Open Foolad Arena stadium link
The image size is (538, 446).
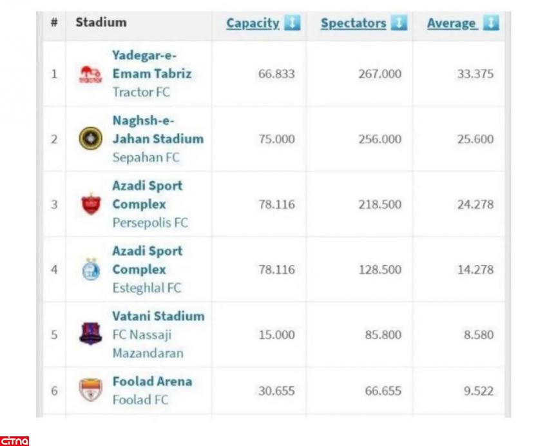[x=152, y=382]
